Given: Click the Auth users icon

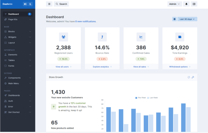Looking at the screenshot, I should pyautogui.click(x=5, y=101).
